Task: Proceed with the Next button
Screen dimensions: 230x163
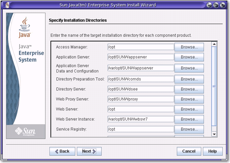Action: (89, 151)
